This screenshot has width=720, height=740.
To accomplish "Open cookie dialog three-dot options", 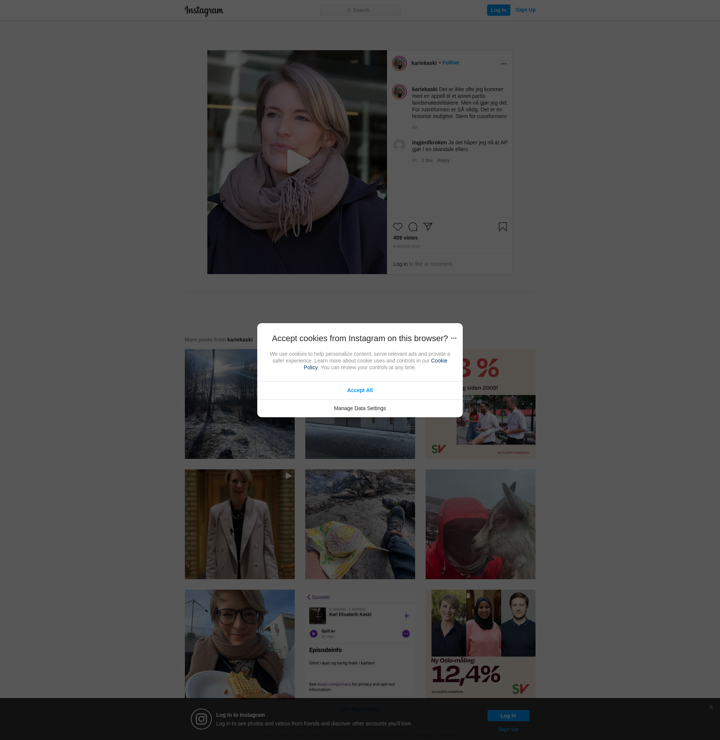I will [x=453, y=338].
